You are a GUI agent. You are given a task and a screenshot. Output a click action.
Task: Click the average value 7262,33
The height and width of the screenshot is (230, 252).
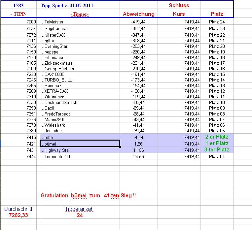point(18,215)
